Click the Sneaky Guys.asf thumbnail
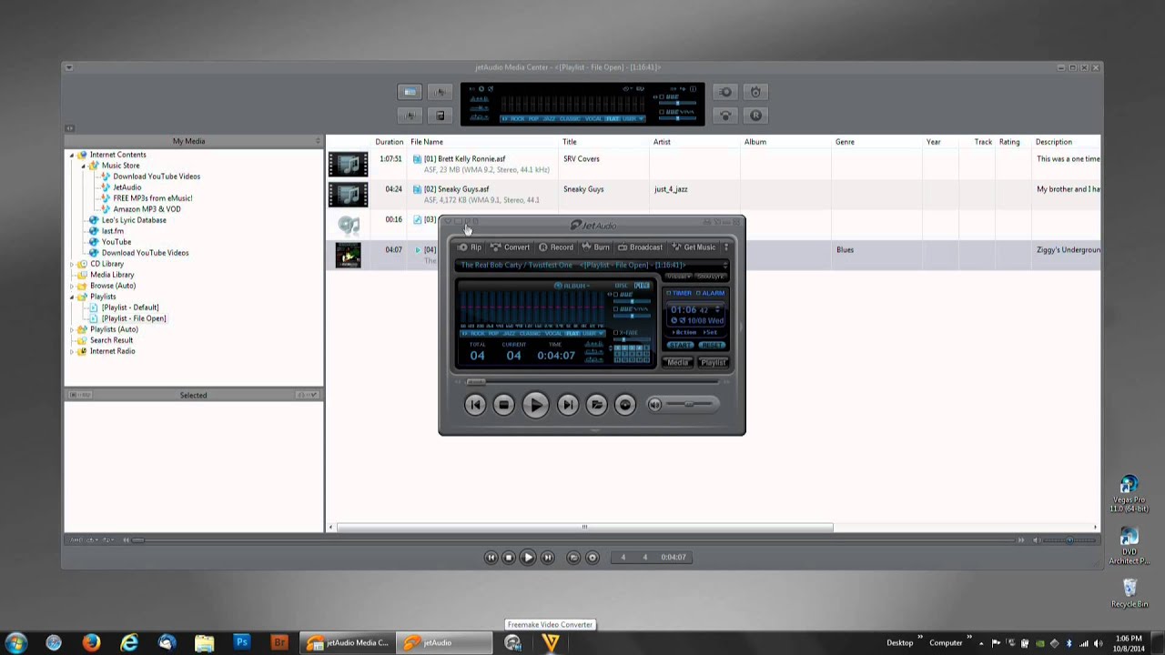This screenshot has height=655, width=1165. coord(348,194)
